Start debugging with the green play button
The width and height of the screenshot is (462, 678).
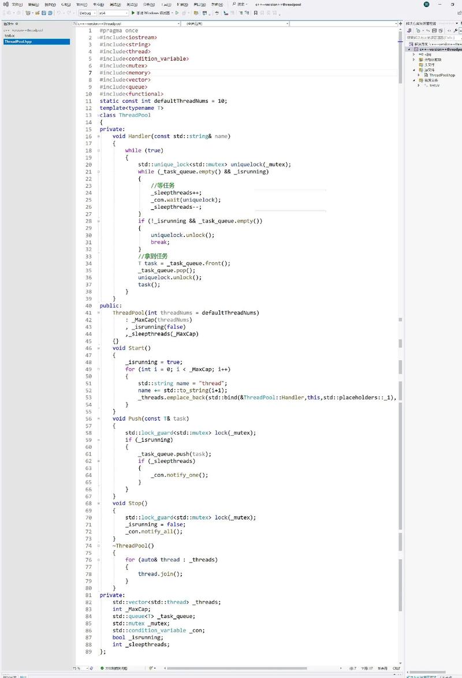133,13
